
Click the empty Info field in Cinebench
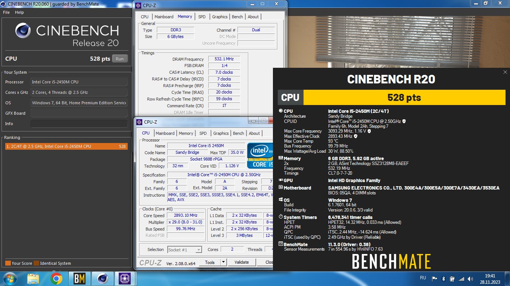click(x=79, y=124)
